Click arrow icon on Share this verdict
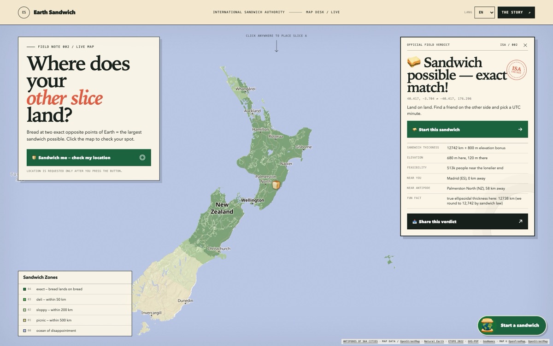 [x=520, y=221]
